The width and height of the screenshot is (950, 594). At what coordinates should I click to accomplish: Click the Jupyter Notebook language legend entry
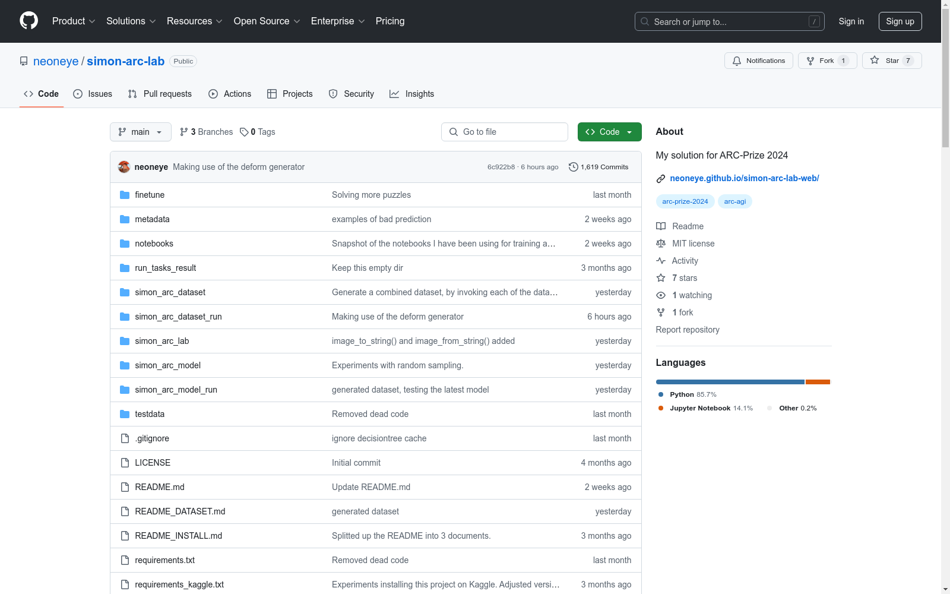tap(705, 408)
